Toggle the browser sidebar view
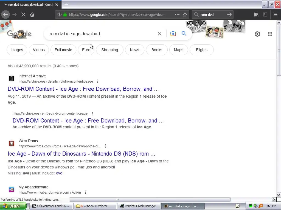 pyautogui.click(x=265, y=15)
